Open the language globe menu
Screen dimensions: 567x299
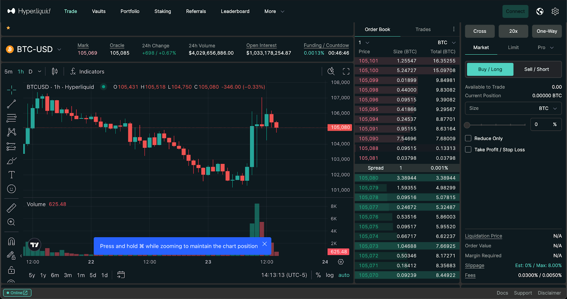(540, 11)
